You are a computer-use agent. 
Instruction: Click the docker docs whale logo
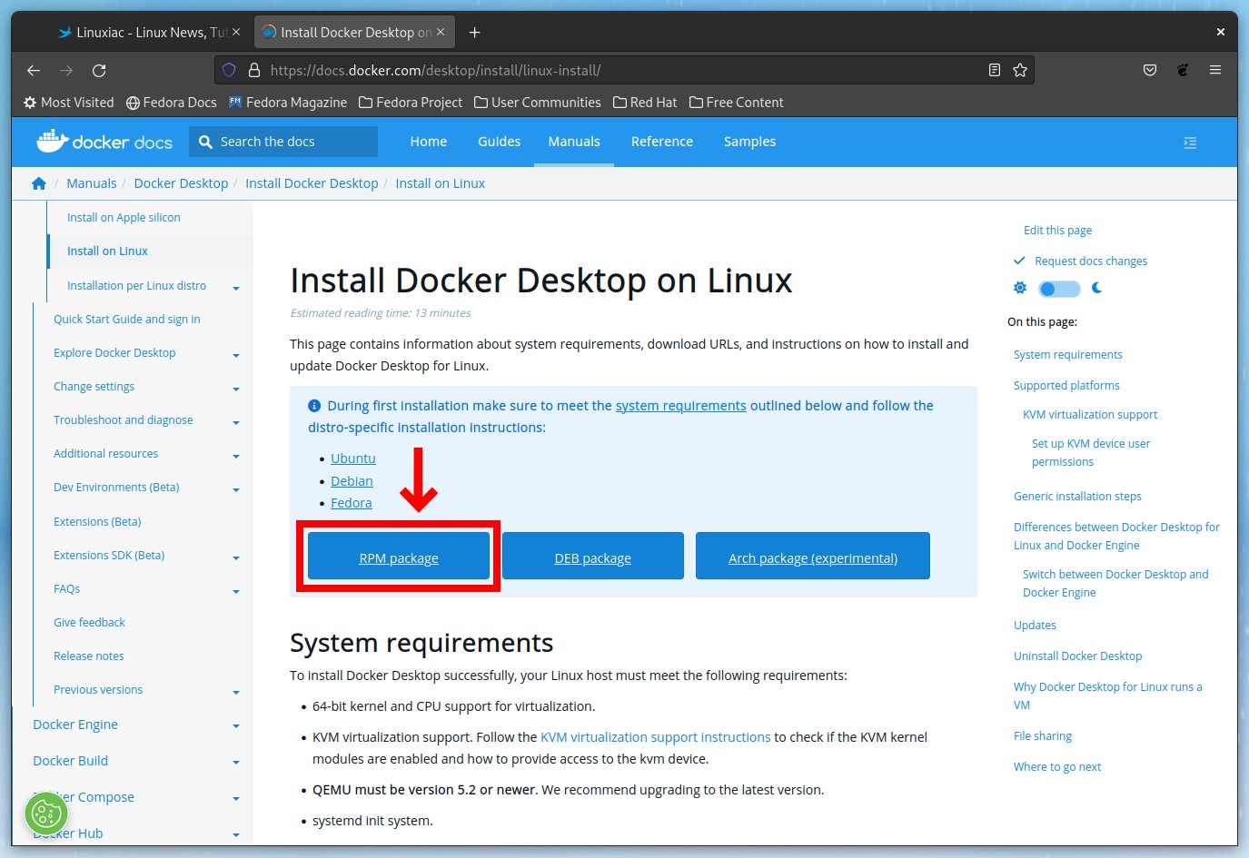104,141
